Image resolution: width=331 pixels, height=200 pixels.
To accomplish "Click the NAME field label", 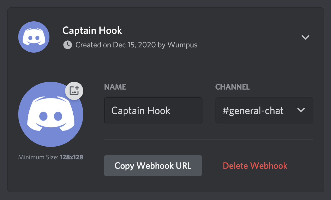I will coord(115,87).
